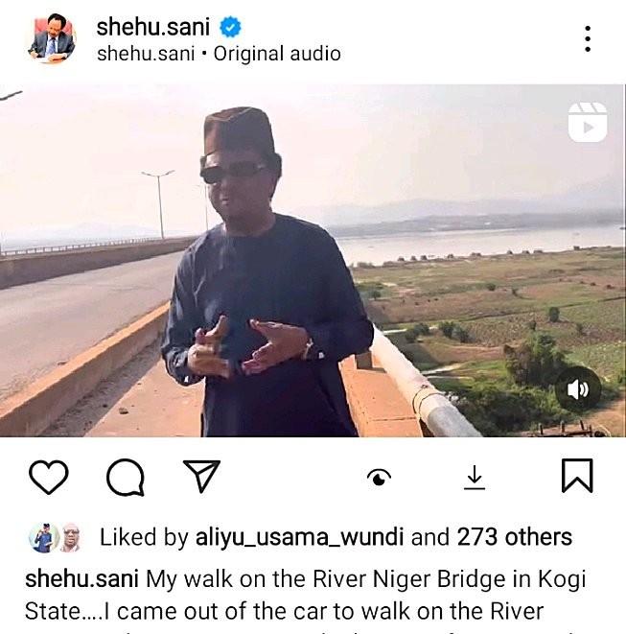This screenshot has width=626, height=634.
Task: Share the post with the paper plane icon
Action: (201, 477)
